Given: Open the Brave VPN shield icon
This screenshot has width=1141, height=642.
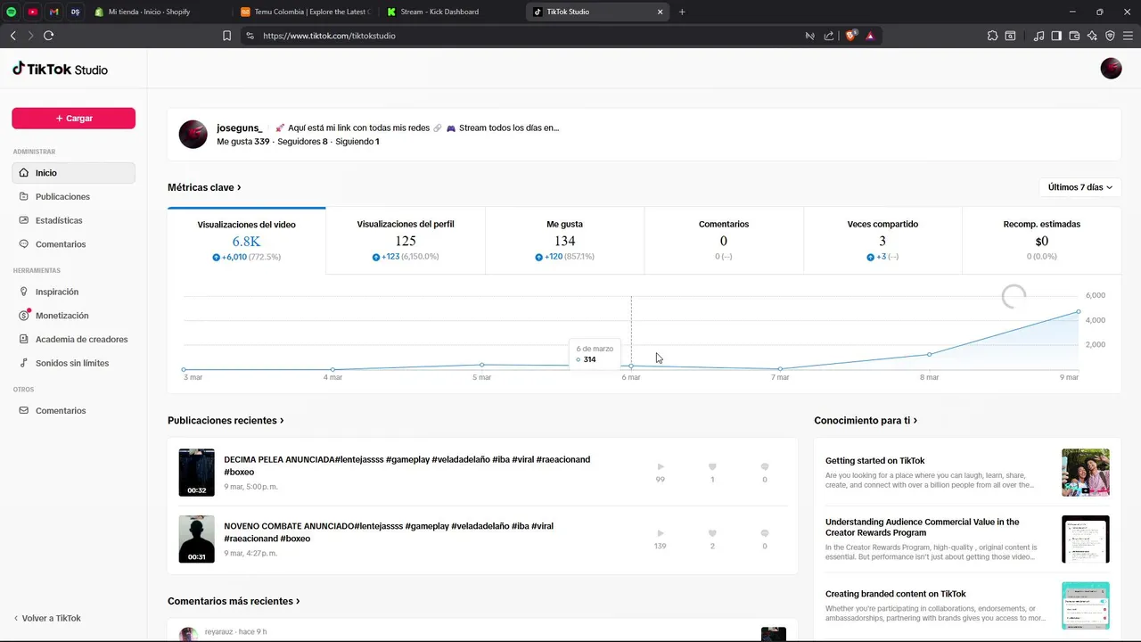Looking at the screenshot, I should (1110, 36).
